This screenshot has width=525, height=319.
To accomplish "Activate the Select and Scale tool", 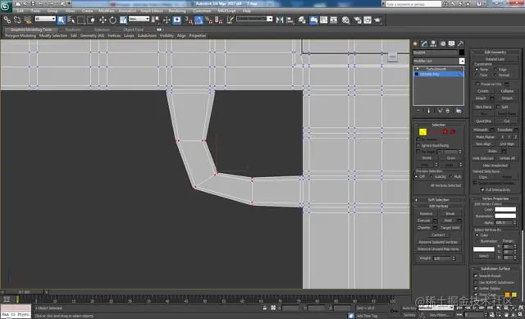I will [123, 20].
